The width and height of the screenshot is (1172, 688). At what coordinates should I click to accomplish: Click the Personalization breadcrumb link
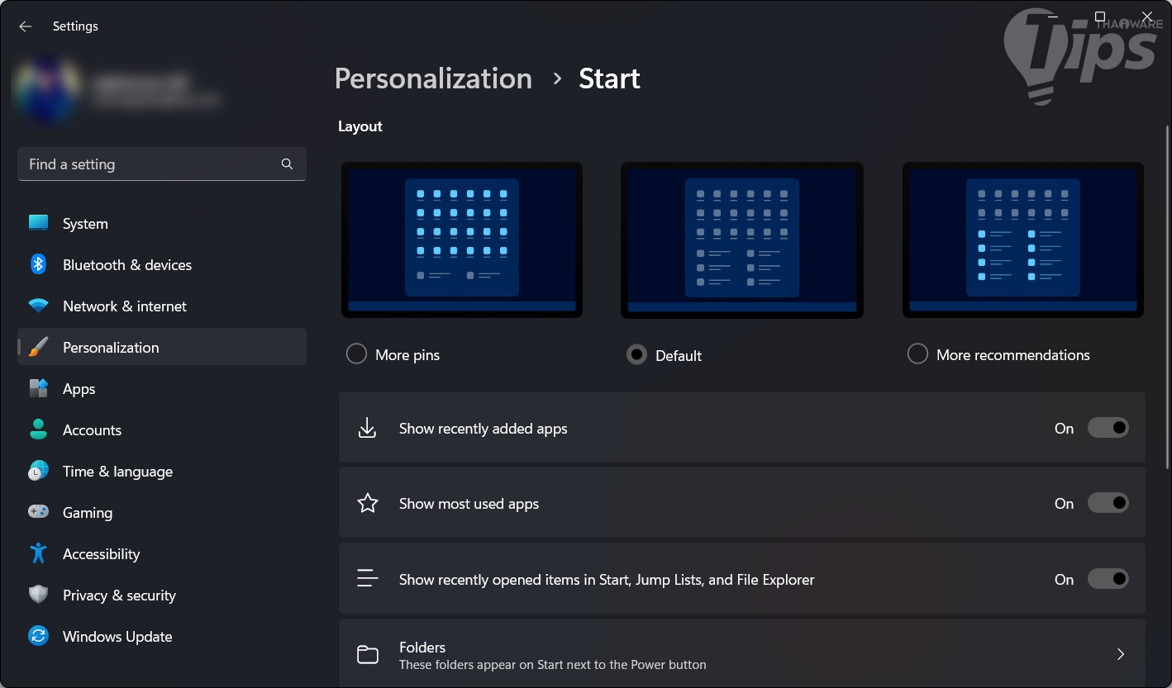pyautogui.click(x=433, y=78)
